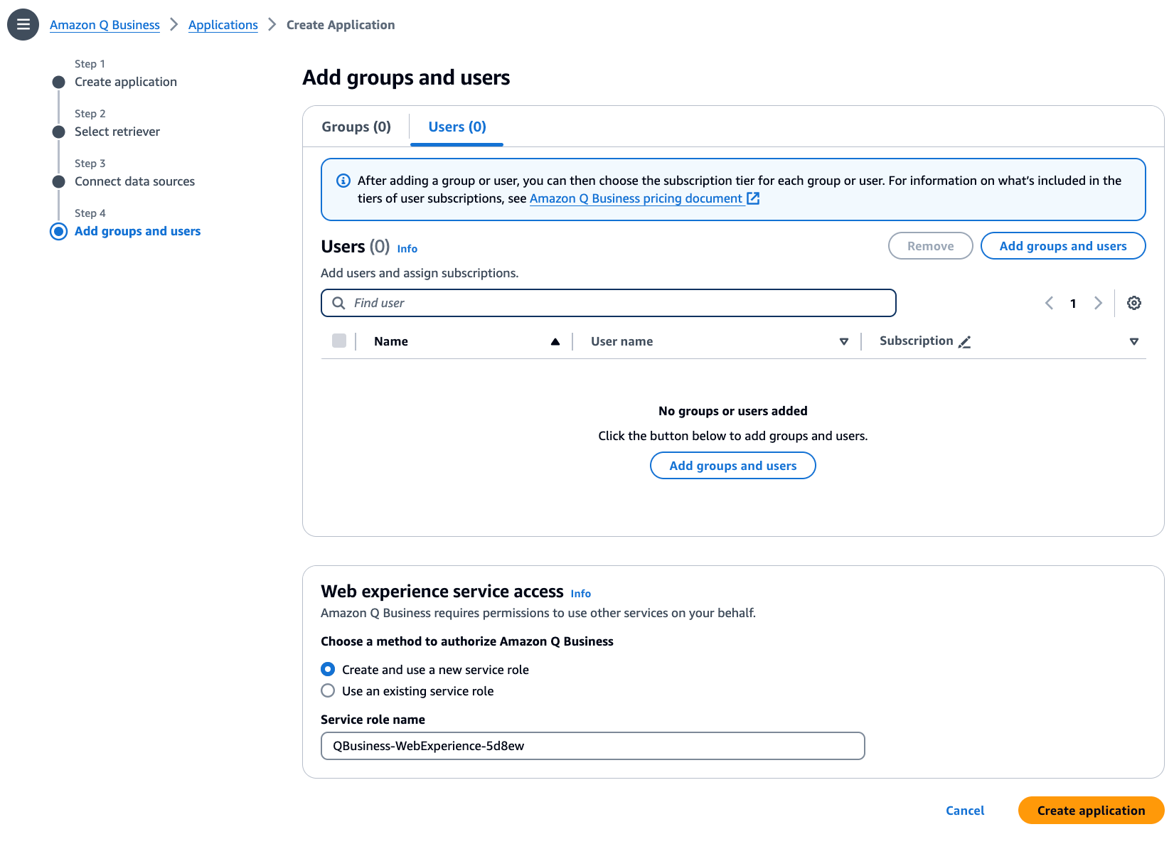Click User name column sort arrow
Viewport: 1174px width, 844px height.
pos(844,342)
